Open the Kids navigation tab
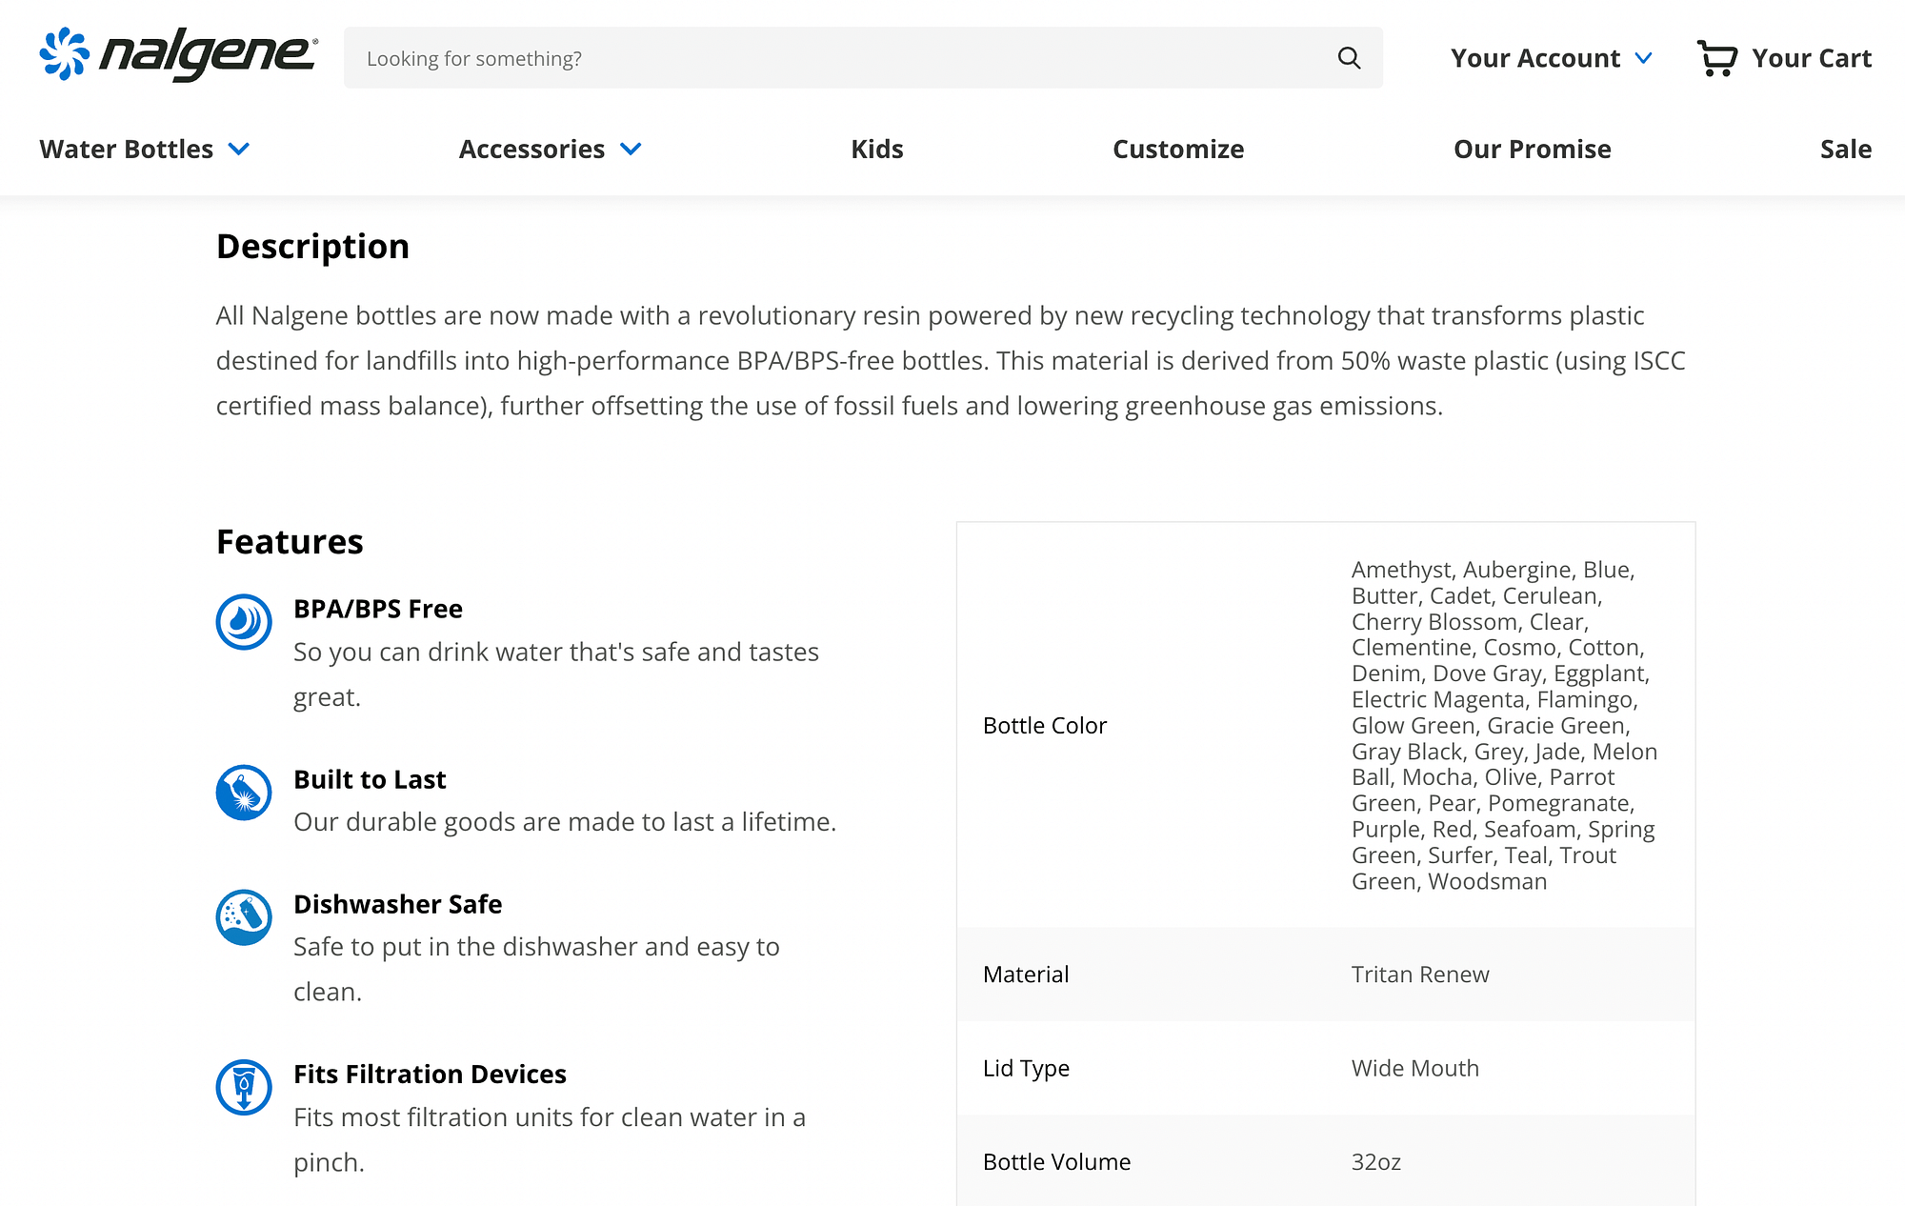This screenshot has height=1206, width=1905. click(876, 149)
